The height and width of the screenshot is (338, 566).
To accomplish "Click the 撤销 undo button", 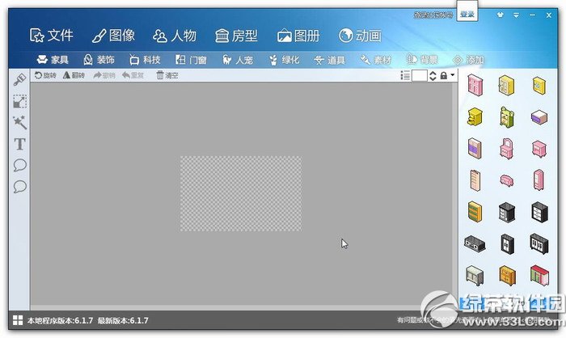I will tap(104, 75).
